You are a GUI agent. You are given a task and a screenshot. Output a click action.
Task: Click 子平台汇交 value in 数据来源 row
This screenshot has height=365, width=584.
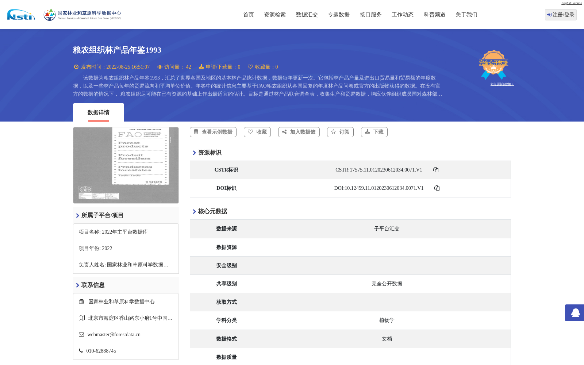click(x=387, y=229)
